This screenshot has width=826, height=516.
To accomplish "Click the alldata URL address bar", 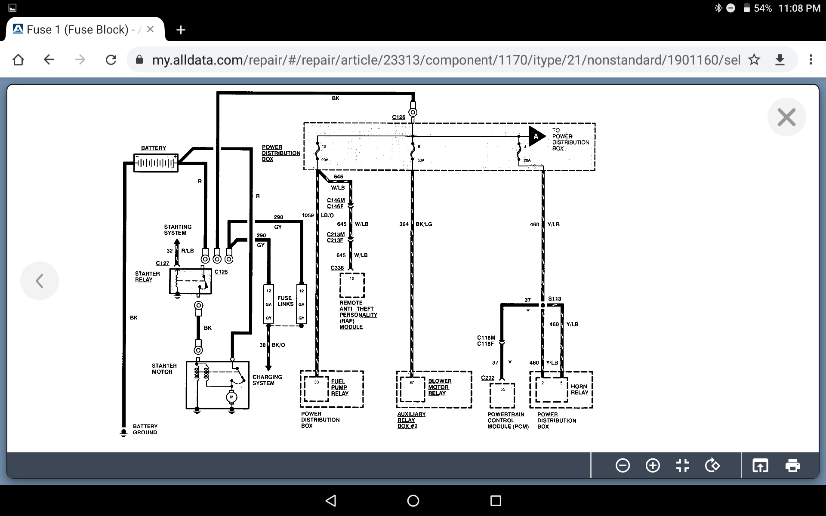I will pyautogui.click(x=443, y=60).
